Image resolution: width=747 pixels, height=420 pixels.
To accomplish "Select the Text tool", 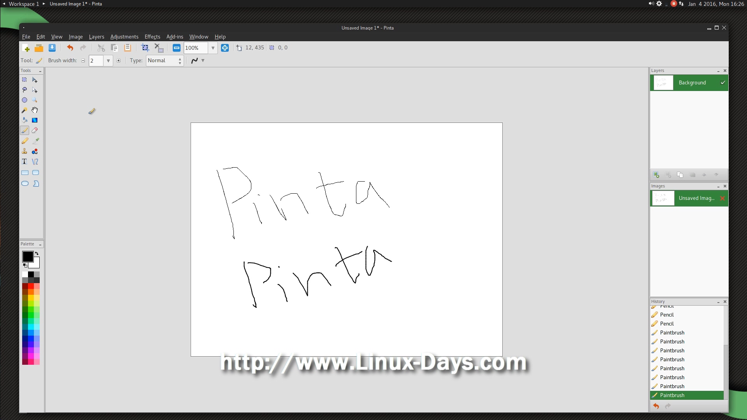I will [25, 161].
